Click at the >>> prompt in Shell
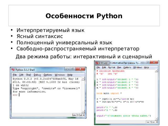Viewport: 168px width, 126px height. 15,95
